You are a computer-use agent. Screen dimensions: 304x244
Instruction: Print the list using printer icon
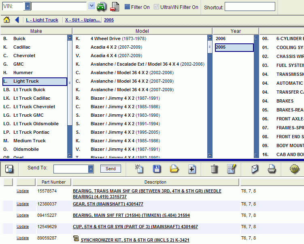click(272, 169)
